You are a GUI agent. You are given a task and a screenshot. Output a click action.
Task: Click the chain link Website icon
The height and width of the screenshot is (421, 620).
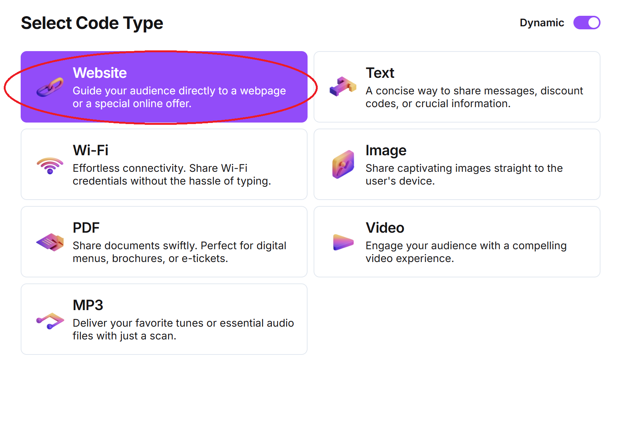[x=50, y=87]
